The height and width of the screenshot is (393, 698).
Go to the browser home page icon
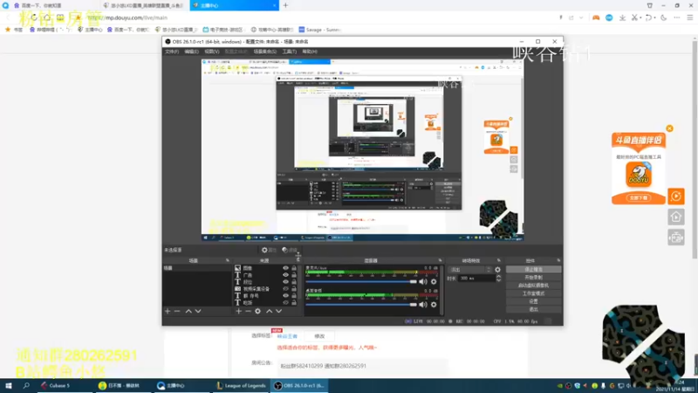(47, 17)
